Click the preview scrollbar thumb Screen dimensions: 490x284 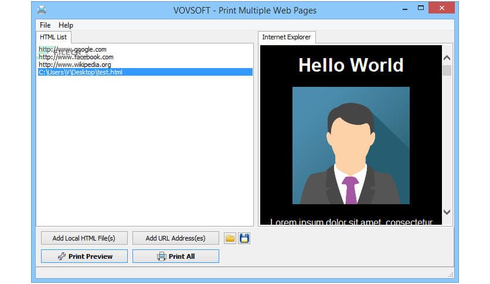coord(447,70)
